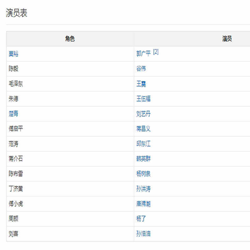Select role cell 蒋介石
250x250 pixels.
tap(70, 159)
